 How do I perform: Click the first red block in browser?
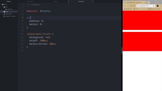(142, 20)
